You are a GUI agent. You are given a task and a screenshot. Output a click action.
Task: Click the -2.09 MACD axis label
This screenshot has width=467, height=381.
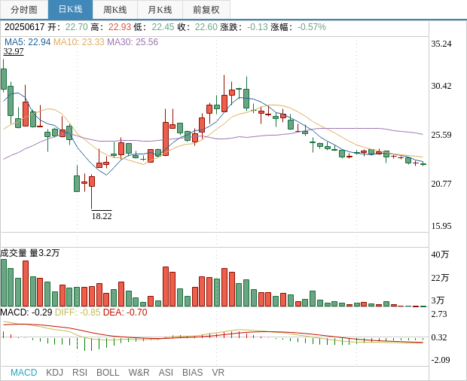(441, 360)
